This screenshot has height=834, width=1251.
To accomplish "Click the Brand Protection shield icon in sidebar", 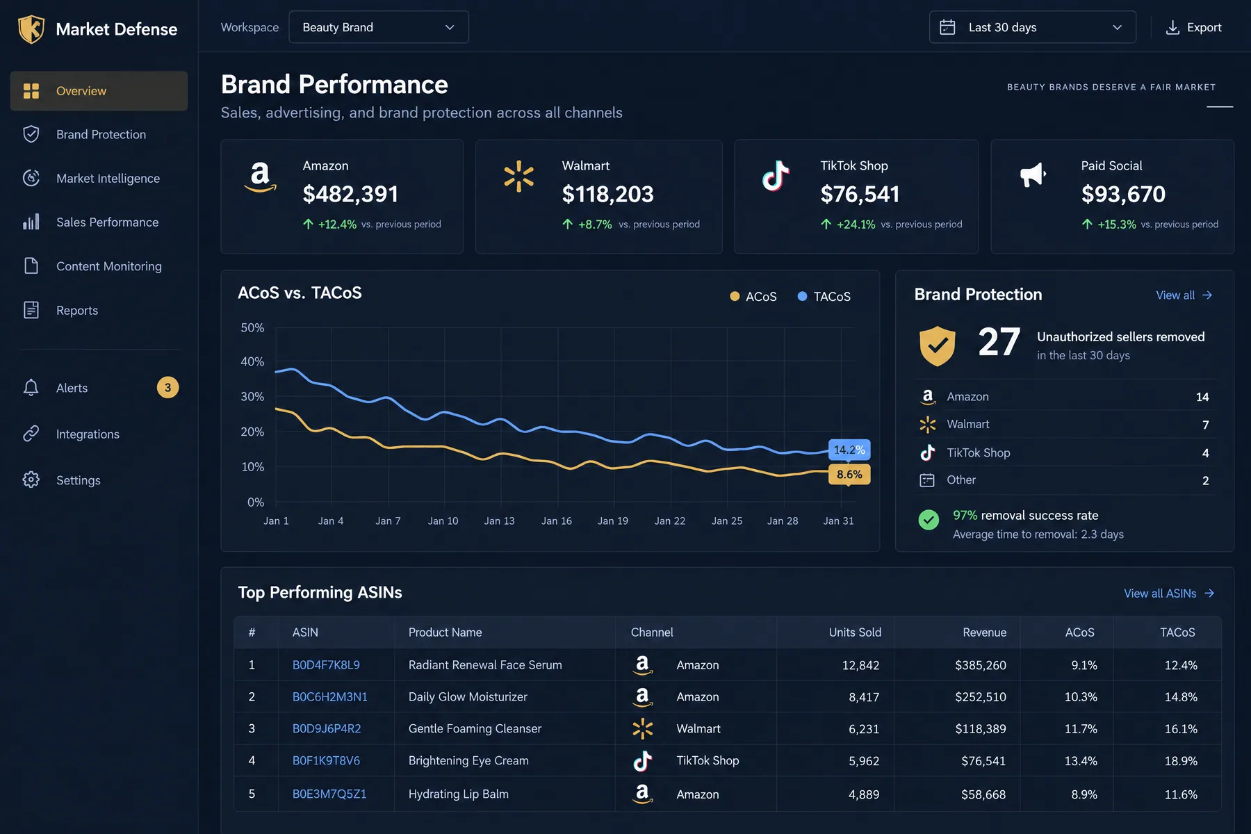I will pos(31,134).
